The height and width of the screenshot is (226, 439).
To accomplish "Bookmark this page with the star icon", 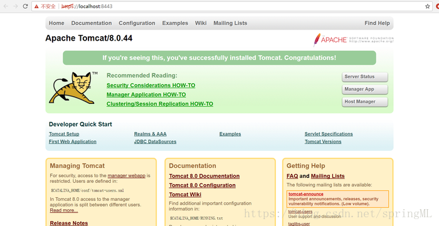I will [428, 6].
